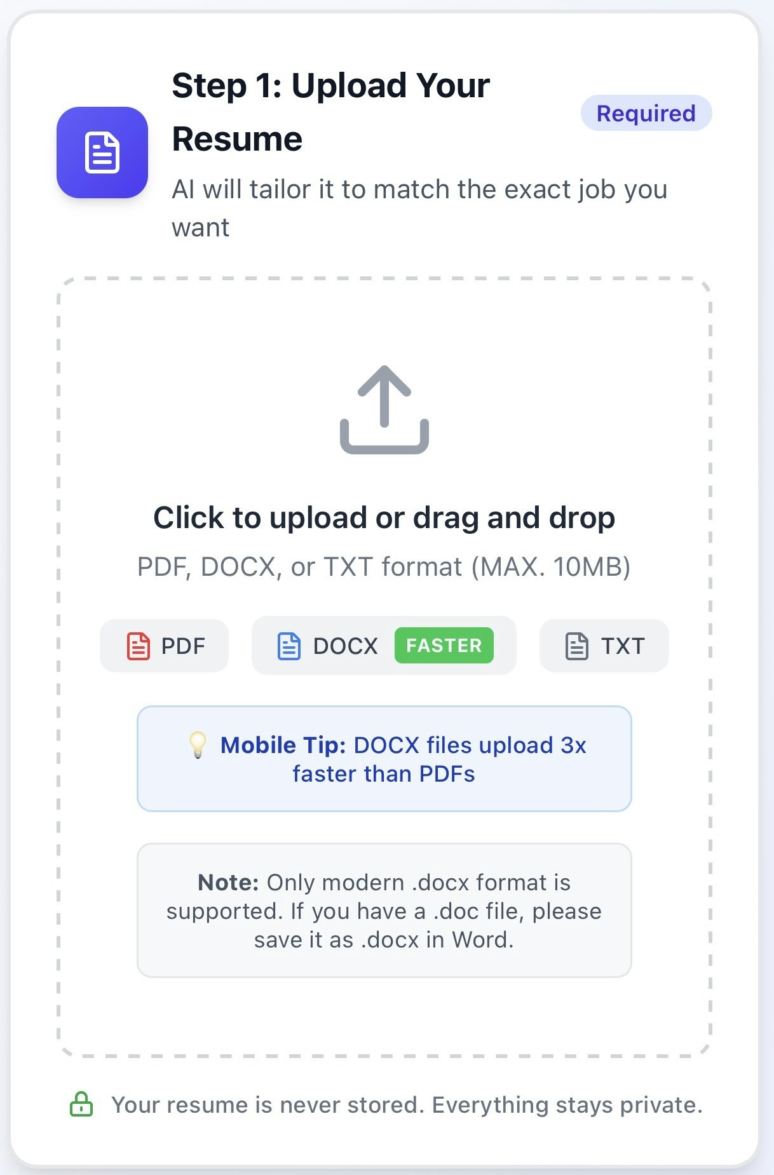Click the gray TXT file icon
Image resolution: width=774 pixels, height=1175 pixels.
pos(577,646)
